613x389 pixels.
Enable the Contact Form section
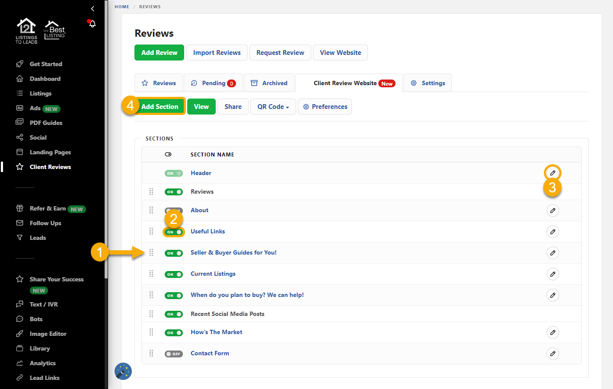[174, 354]
